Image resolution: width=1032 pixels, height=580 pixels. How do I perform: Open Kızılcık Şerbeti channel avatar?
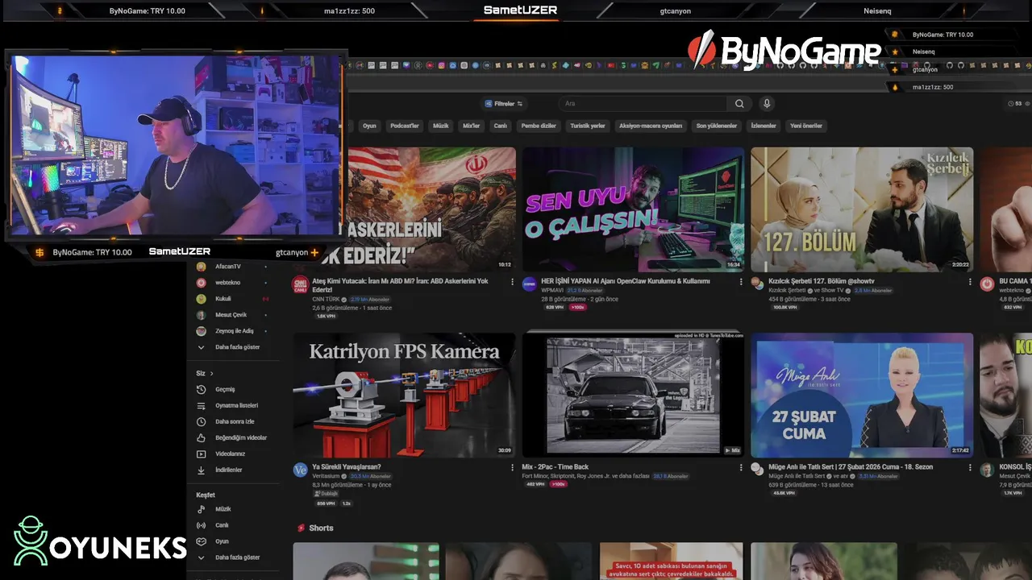(x=757, y=284)
